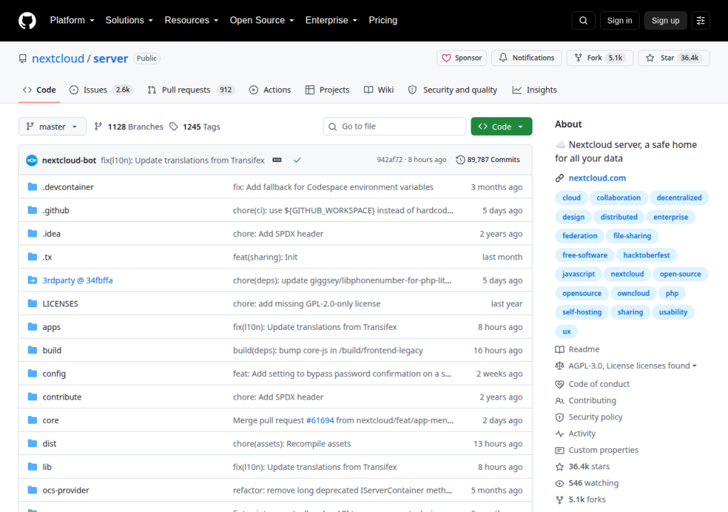Open the master branch selector
Image resolution: width=728 pixels, height=512 pixels.
click(x=52, y=127)
